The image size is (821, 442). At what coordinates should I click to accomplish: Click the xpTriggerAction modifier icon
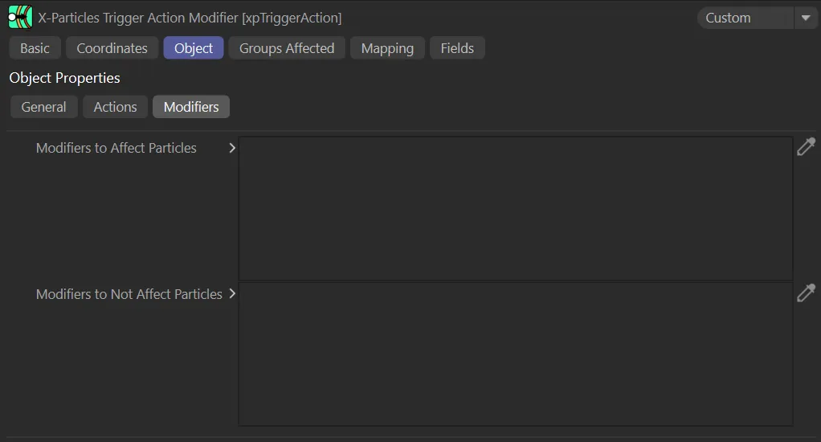[x=20, y=17]
